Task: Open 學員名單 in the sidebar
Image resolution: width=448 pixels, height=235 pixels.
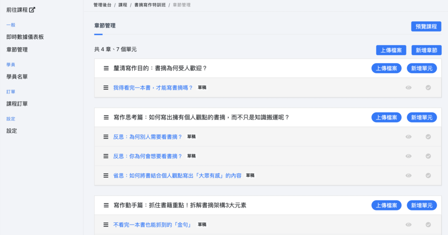Action: pyautogui.click(x=17, y=77)
